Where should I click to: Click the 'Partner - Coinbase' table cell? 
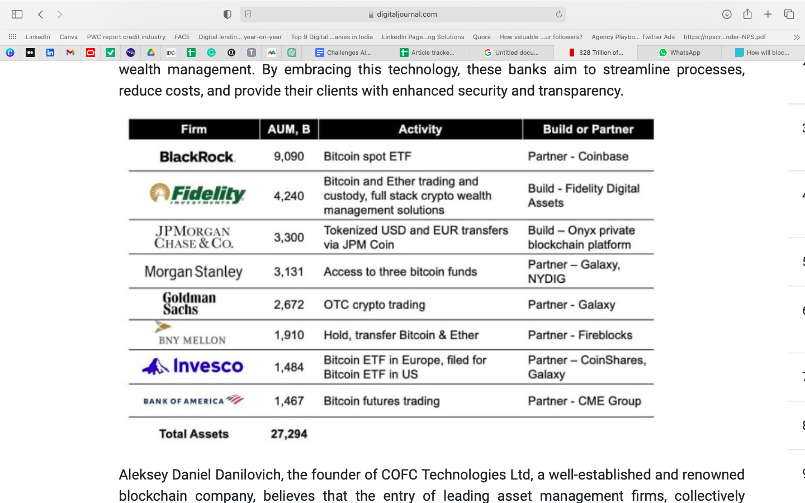pos(578,156)
